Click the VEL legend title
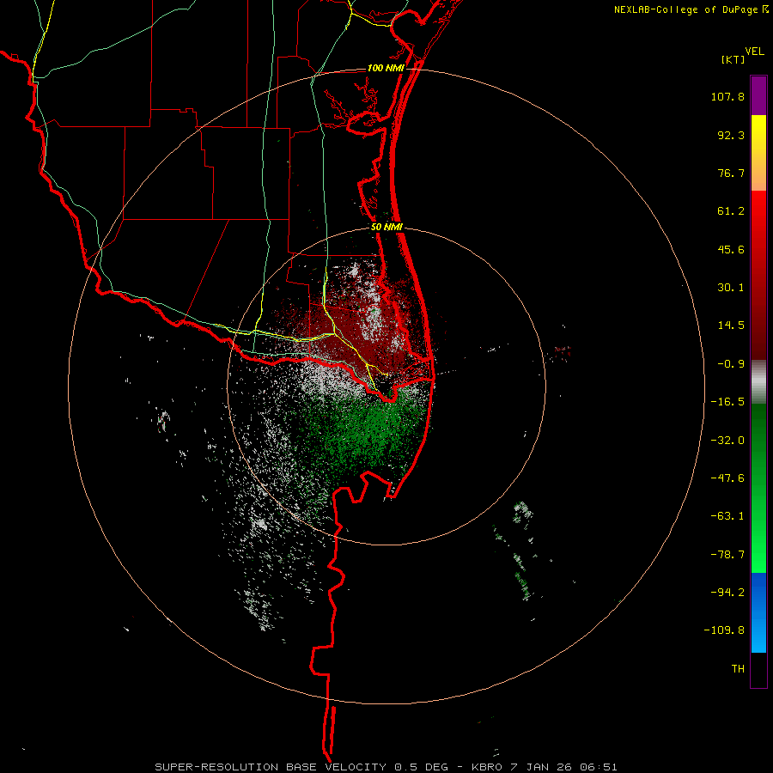Viewport: 773px width, 773px height. pos(754,52)
